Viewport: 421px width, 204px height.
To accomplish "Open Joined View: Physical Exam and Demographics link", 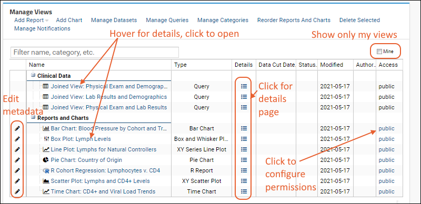I will click(x=109, y=86).
